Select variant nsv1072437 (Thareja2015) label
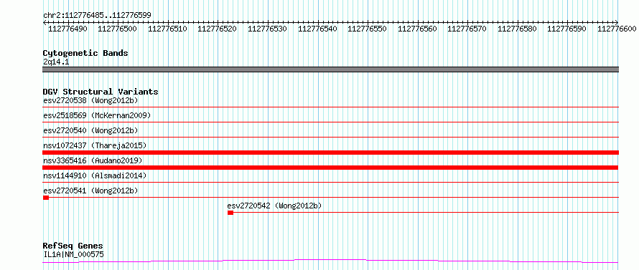639x270 pixels. [x=95, y=145]
